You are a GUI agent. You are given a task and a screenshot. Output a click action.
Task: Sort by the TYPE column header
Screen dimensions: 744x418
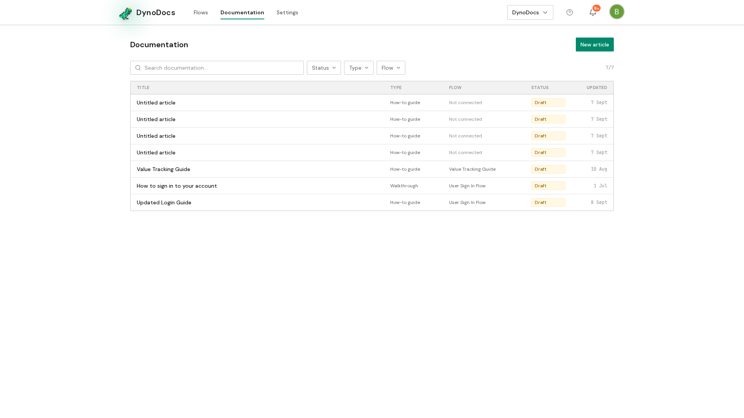pyautogui.click(x=396, y=87)
